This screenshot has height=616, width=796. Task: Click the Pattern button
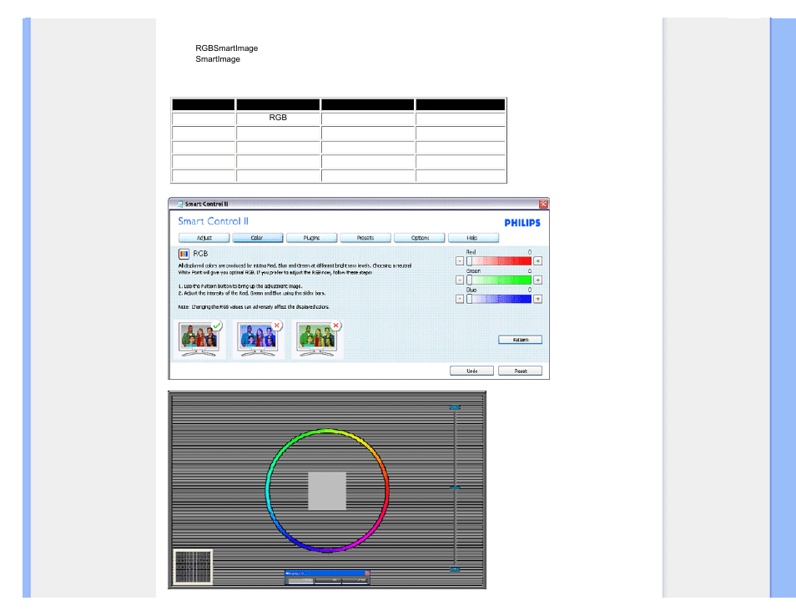[520, 340]
